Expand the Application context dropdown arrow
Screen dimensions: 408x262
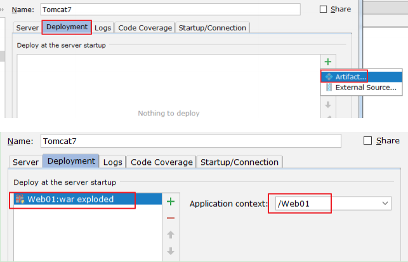385,204
